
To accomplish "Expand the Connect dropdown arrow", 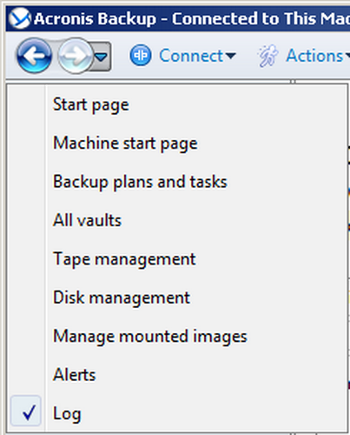I will (230, 56).
